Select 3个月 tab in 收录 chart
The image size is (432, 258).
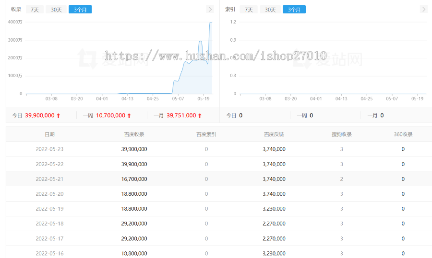coord(80,10)
